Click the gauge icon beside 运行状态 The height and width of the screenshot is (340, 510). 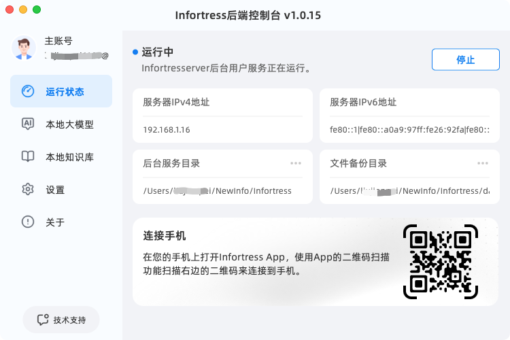click(x=28, y=91)
